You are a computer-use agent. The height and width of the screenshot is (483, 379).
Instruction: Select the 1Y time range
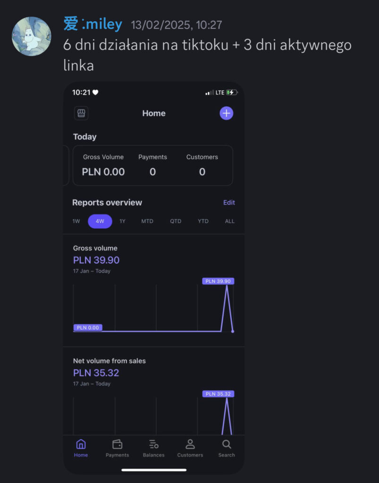tap(122, 221)
